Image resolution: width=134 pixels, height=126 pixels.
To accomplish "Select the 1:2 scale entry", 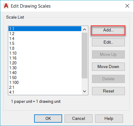I will [x=45, y=34].
